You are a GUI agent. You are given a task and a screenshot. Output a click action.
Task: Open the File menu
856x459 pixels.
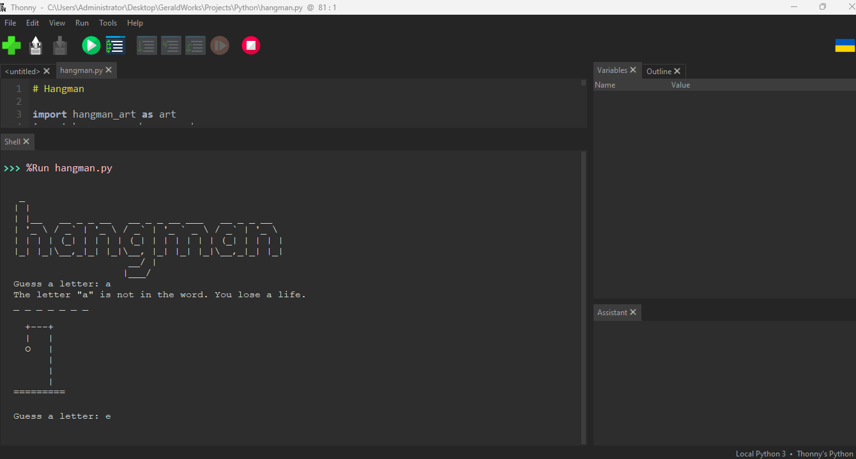(10, 23)
